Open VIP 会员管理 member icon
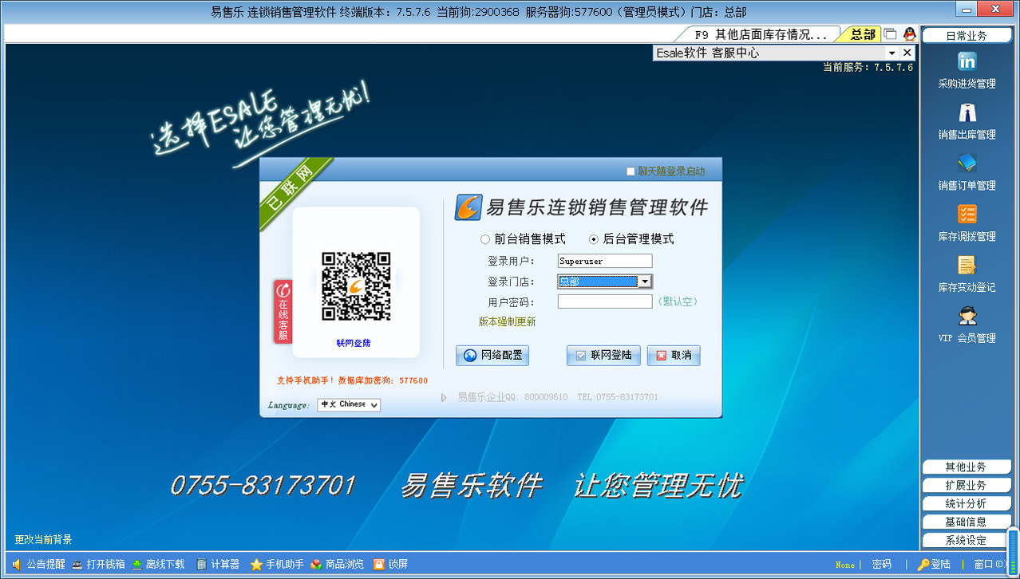1020x579 pixels. [x=967, y=317]
